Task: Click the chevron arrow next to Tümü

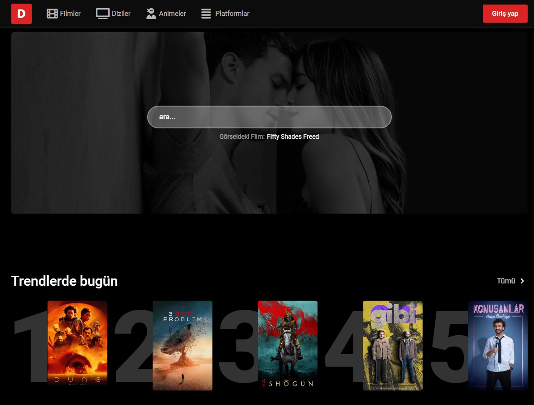Action: coord(522,281)
